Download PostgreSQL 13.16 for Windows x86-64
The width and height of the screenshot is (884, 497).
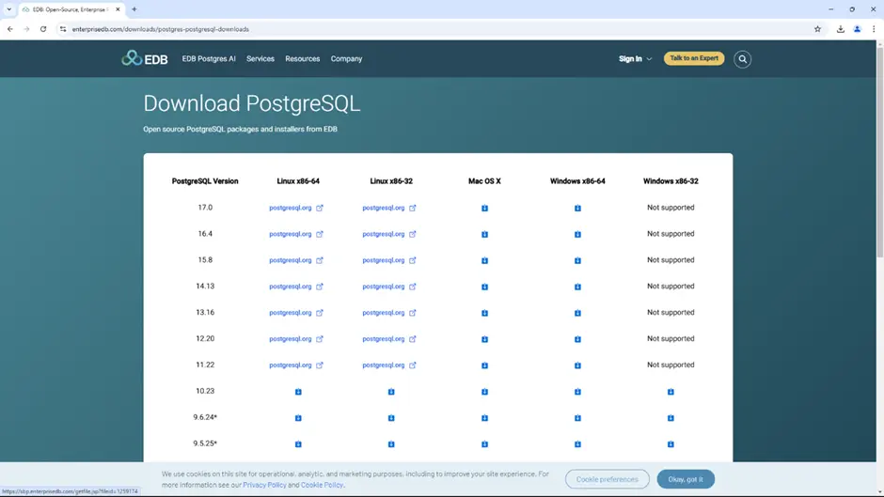tap(577, 313)
